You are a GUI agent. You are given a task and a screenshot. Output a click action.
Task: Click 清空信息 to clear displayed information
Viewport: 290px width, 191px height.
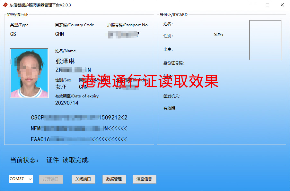click(x=144, y=179)
